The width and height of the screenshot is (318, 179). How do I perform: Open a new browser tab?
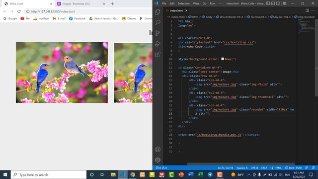pyautogui.click(x=112, y=3)
